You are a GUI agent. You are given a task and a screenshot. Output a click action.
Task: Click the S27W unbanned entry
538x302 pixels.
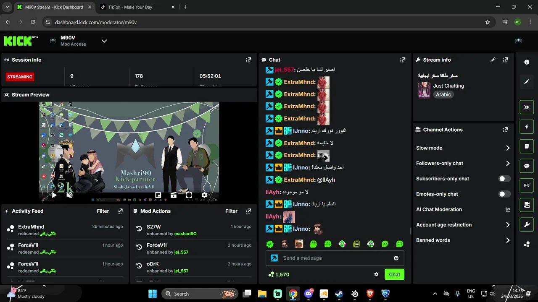194,230
